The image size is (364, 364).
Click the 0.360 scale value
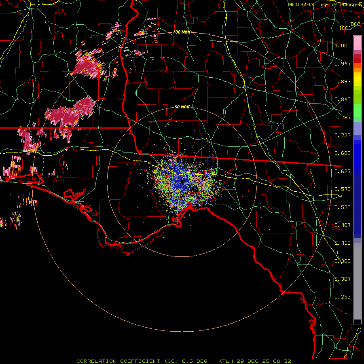(x=343, y=261)
